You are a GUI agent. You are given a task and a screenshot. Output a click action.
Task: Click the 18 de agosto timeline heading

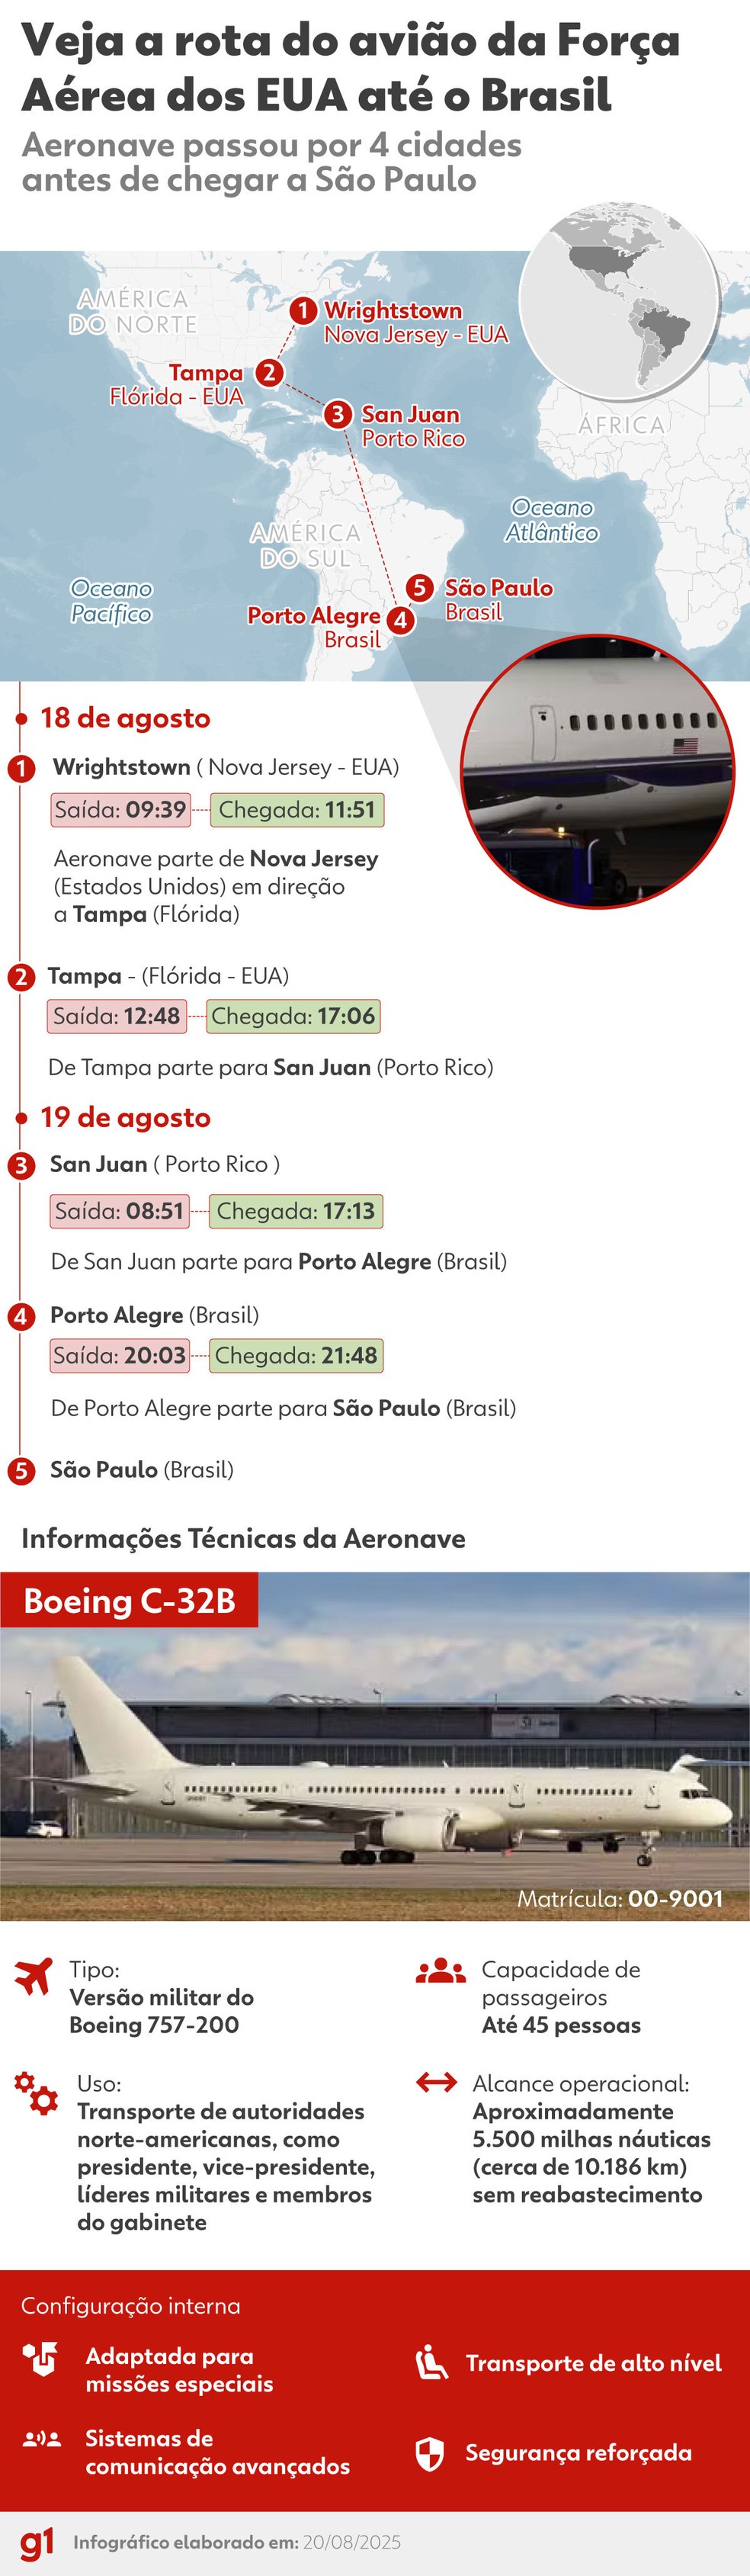tap(125, 718)
